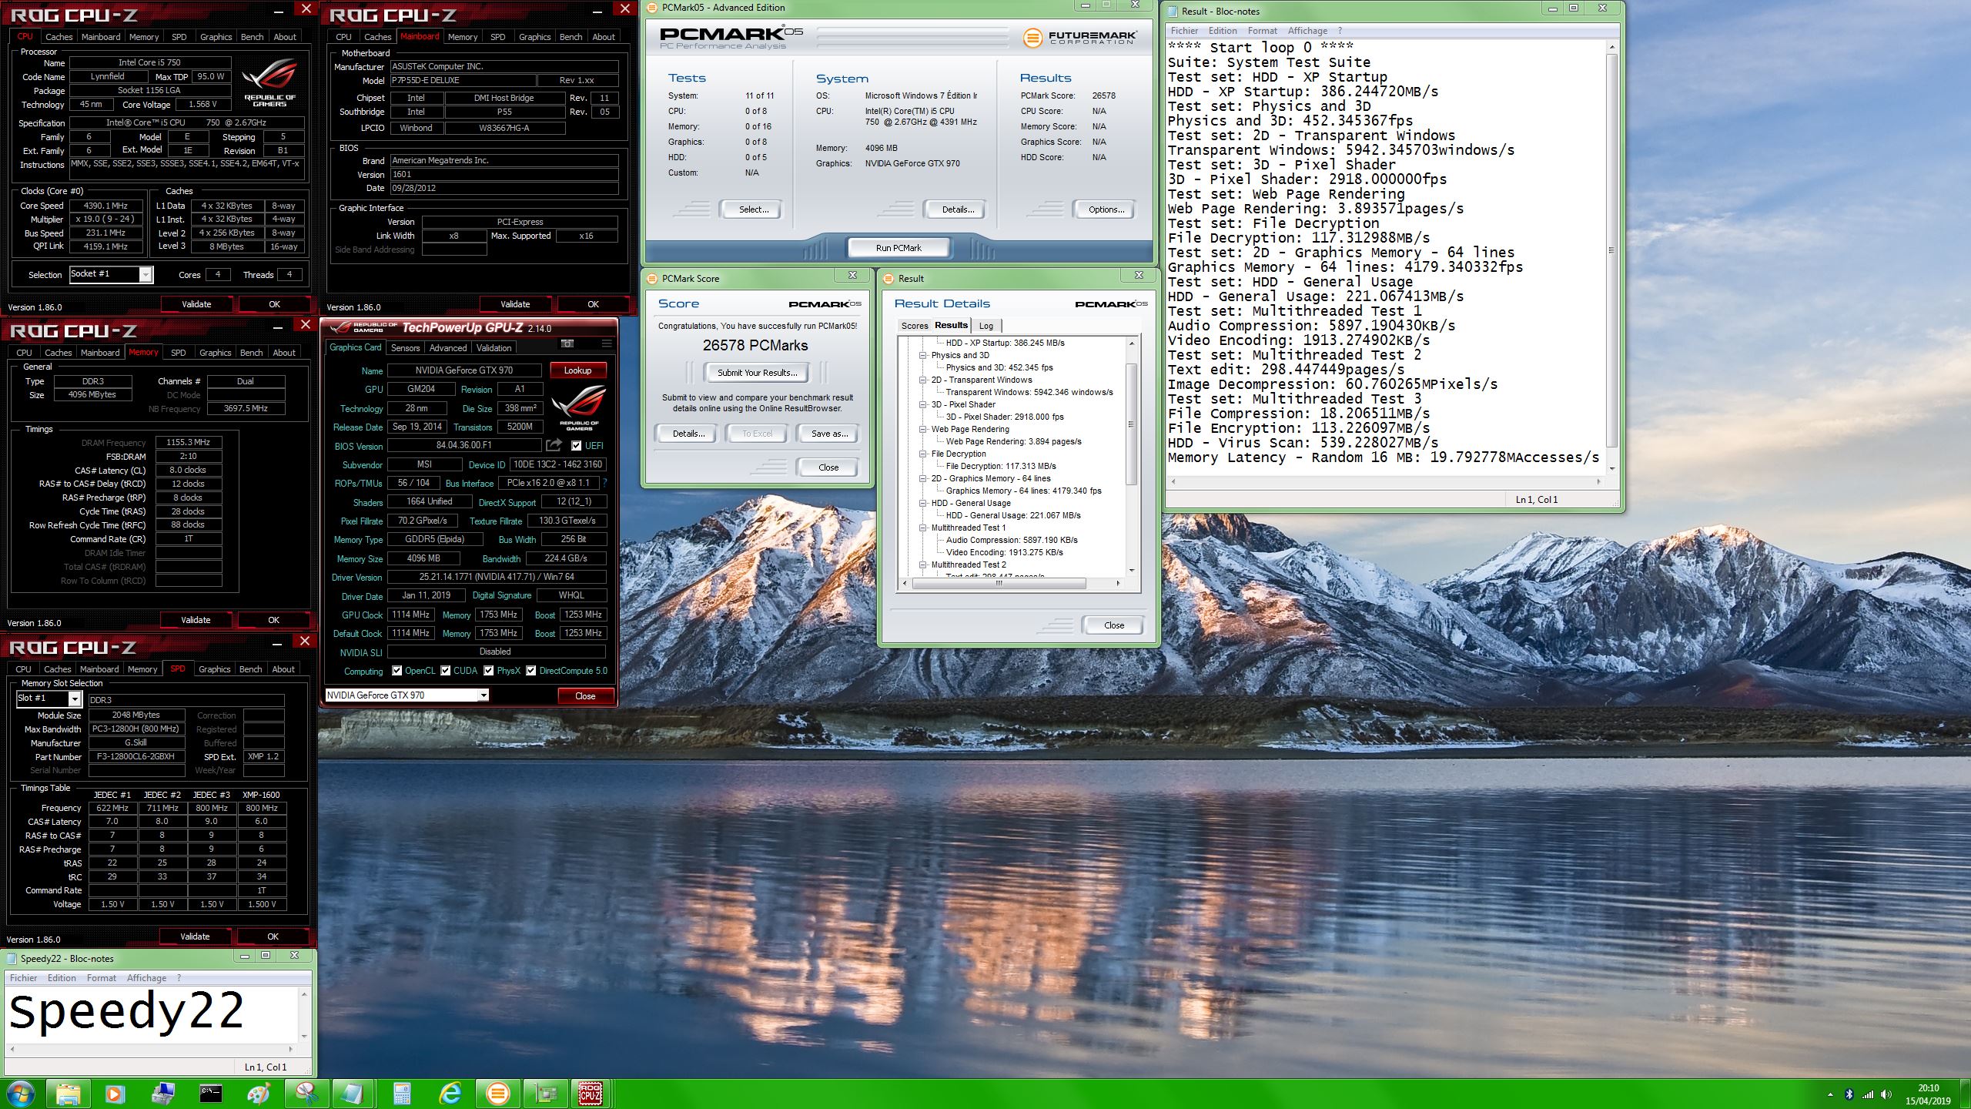Toggle the CUDA checkbox
Screen dimensions: 1971x1109
(x=446, y=671)
